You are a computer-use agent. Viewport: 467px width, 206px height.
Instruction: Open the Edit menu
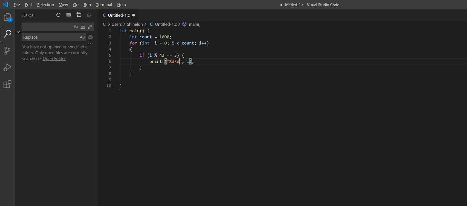coord(28,5)
